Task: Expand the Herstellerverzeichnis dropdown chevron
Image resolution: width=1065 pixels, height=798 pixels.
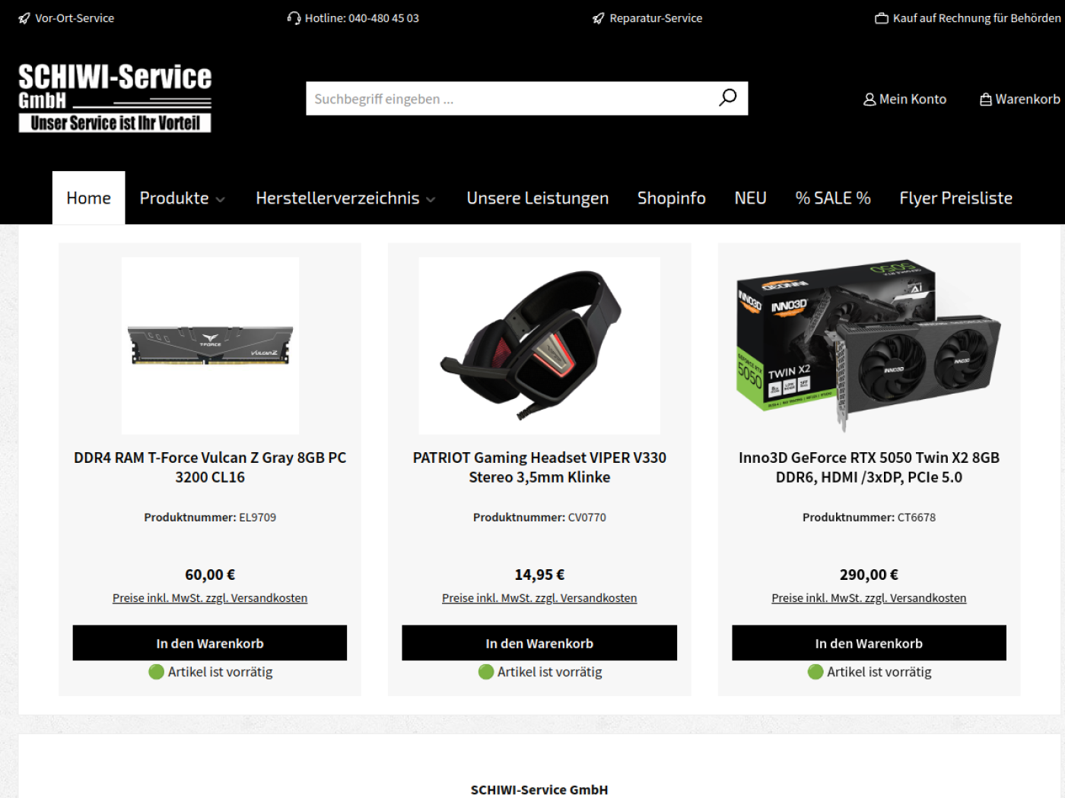Action: (x=431, y=200)
